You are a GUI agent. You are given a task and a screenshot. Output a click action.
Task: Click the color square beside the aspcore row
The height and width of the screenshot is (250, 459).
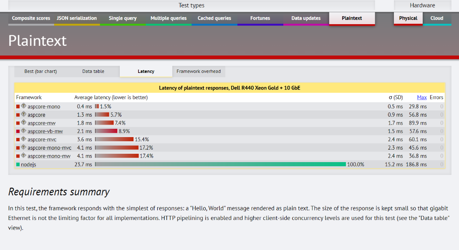(x=18, y=115)
